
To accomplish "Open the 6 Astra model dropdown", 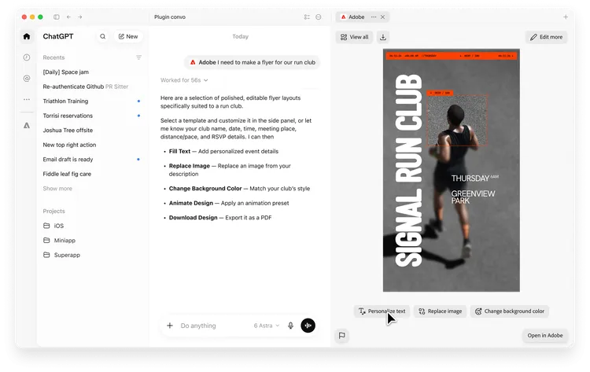I will pos(267,326).
